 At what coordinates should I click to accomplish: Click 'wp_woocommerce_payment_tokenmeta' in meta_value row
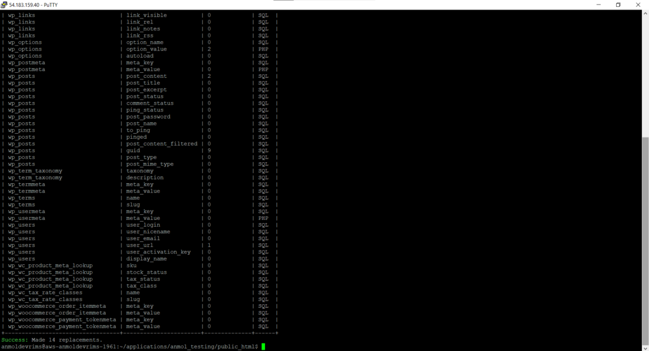click(62, 326)
